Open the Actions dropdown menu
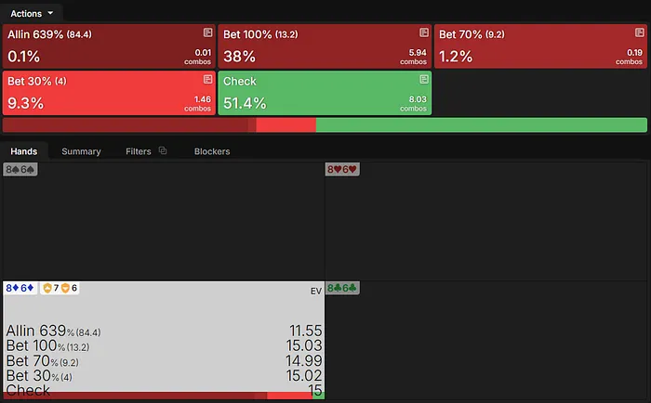The width and height of the screenshot is (651, 403). [33, 12]
